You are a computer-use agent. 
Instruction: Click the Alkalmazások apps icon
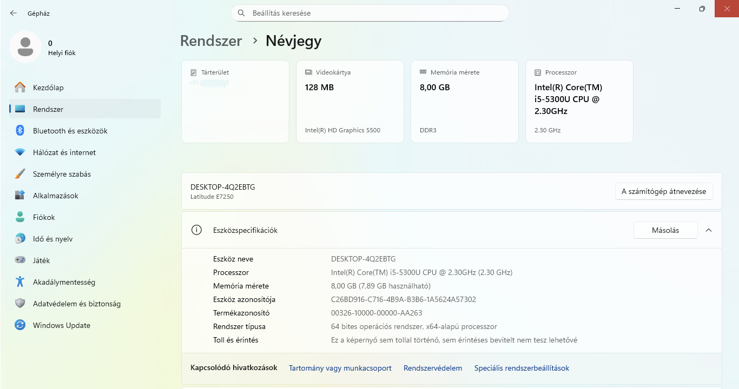pos(20,196)
